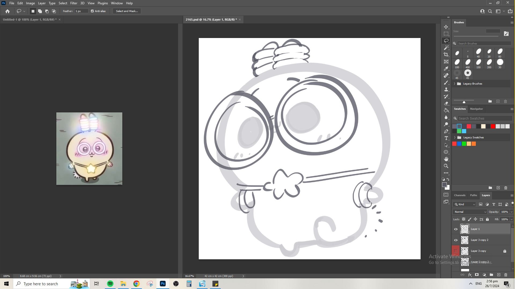Open the Image menu
515x289 pixels.
(x=30, y=3)
